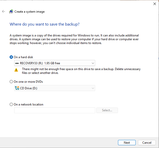The image size is (159, 148).
Task: Close the system image dialog
Action: (154, 4)
